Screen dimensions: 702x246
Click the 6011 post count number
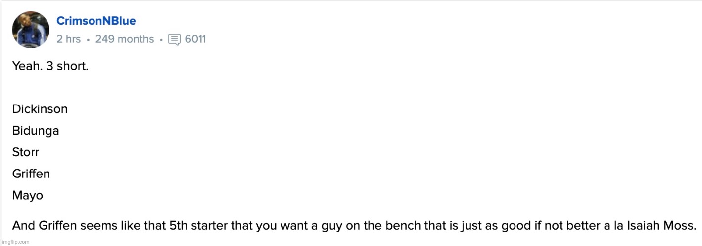coord(195,39)
